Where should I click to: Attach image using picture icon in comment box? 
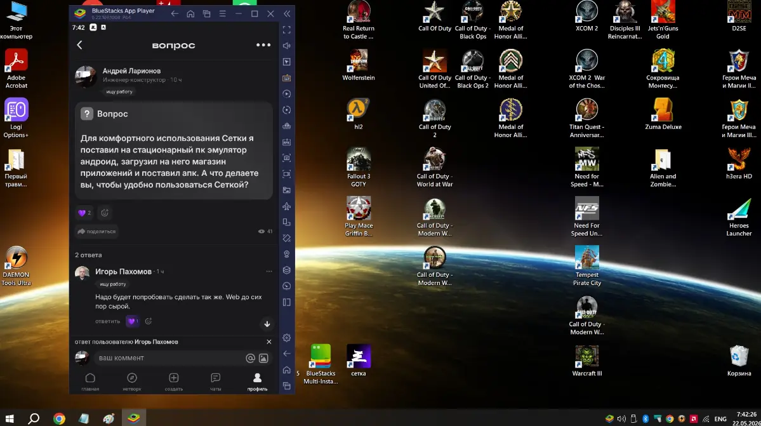click(263, 358)
